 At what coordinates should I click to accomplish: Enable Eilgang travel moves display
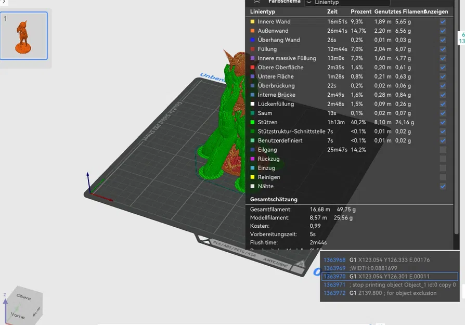pyautogui.click(x=443, y=150)
